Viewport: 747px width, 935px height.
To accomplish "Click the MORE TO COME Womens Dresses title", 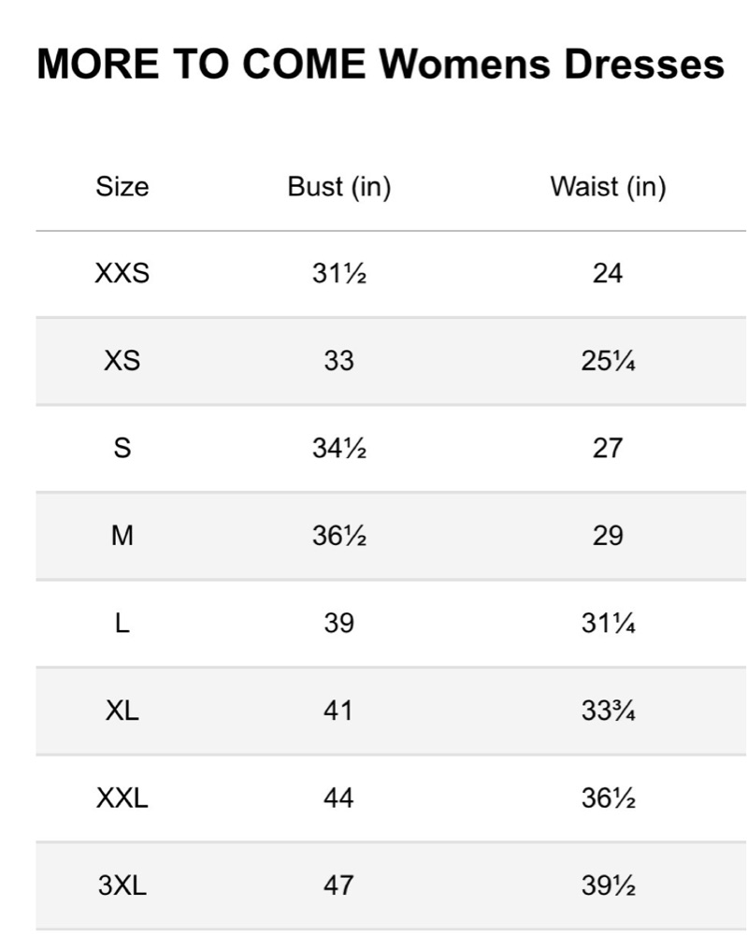I will 381,64.
